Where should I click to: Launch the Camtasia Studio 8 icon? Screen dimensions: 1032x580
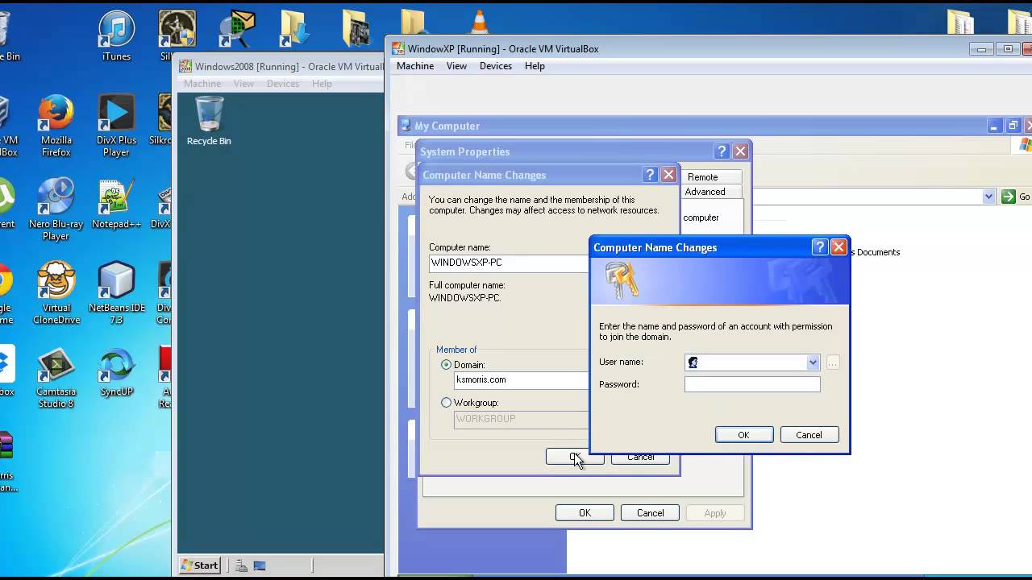pyautogui.click(x=56, y=377)
